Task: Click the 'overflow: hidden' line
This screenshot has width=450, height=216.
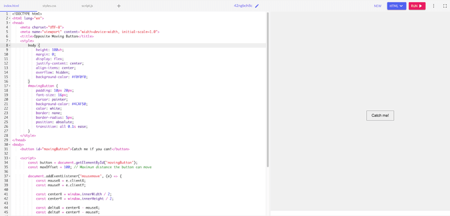Action: click(53, 73)
